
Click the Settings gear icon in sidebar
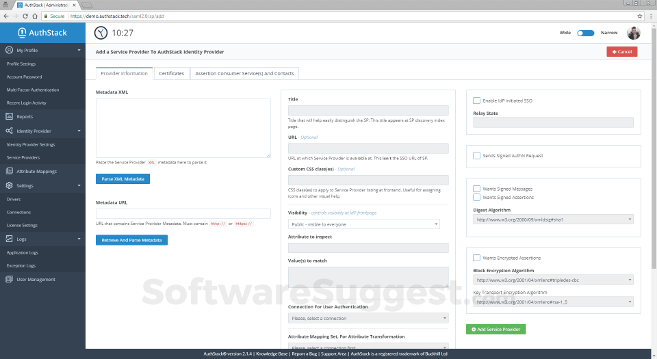pos(9,185)
